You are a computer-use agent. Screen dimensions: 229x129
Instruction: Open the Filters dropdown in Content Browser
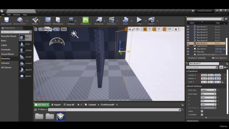point(43,110)
